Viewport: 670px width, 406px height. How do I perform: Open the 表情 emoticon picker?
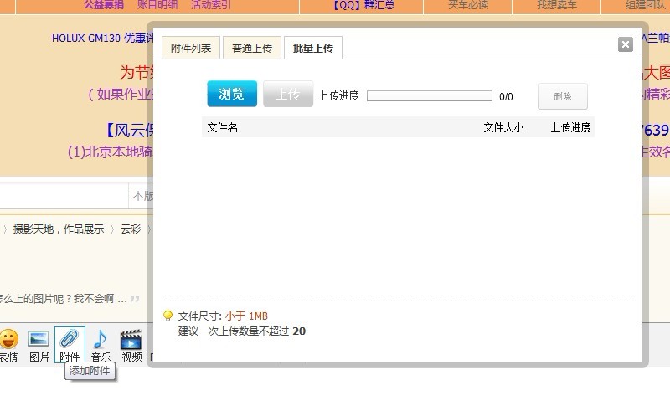(x=8, y=345)
